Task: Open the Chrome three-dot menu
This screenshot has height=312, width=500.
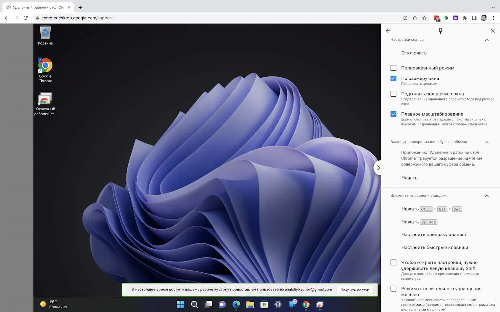Action: coord(494,18)
